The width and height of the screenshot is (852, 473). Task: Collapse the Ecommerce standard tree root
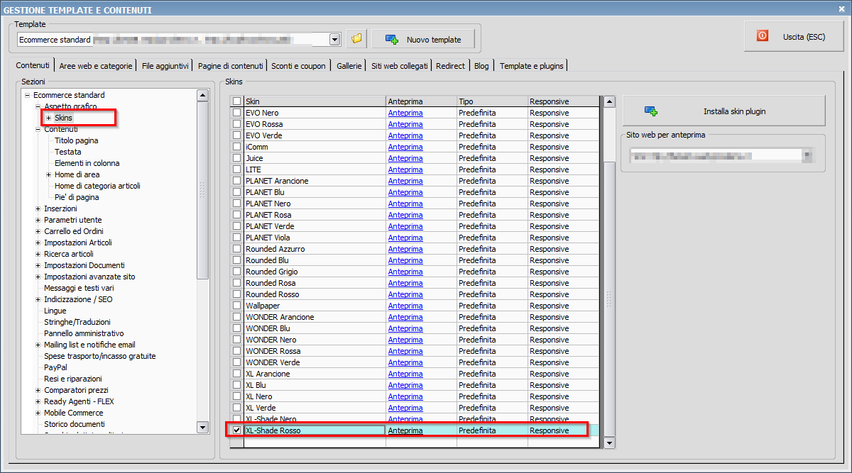[x=27, y=95]
